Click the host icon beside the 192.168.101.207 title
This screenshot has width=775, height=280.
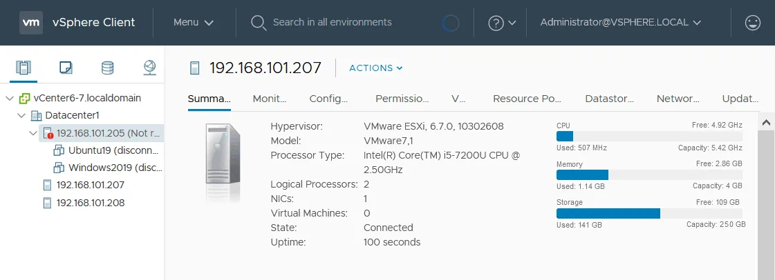pyautogui.click(x=195, y=68)
